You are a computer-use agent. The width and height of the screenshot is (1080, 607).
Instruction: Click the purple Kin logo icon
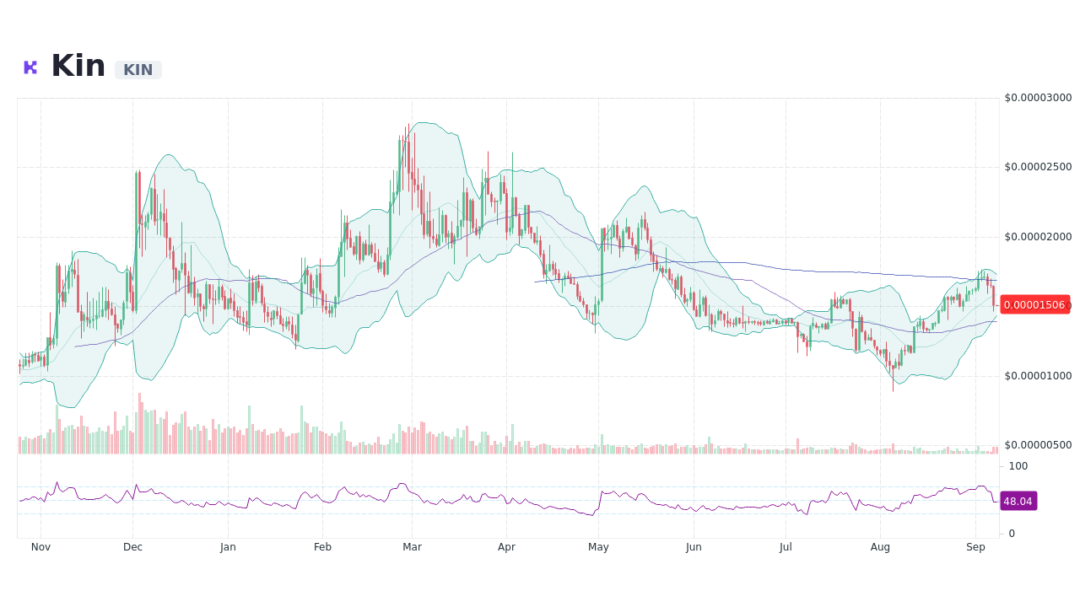30,67
